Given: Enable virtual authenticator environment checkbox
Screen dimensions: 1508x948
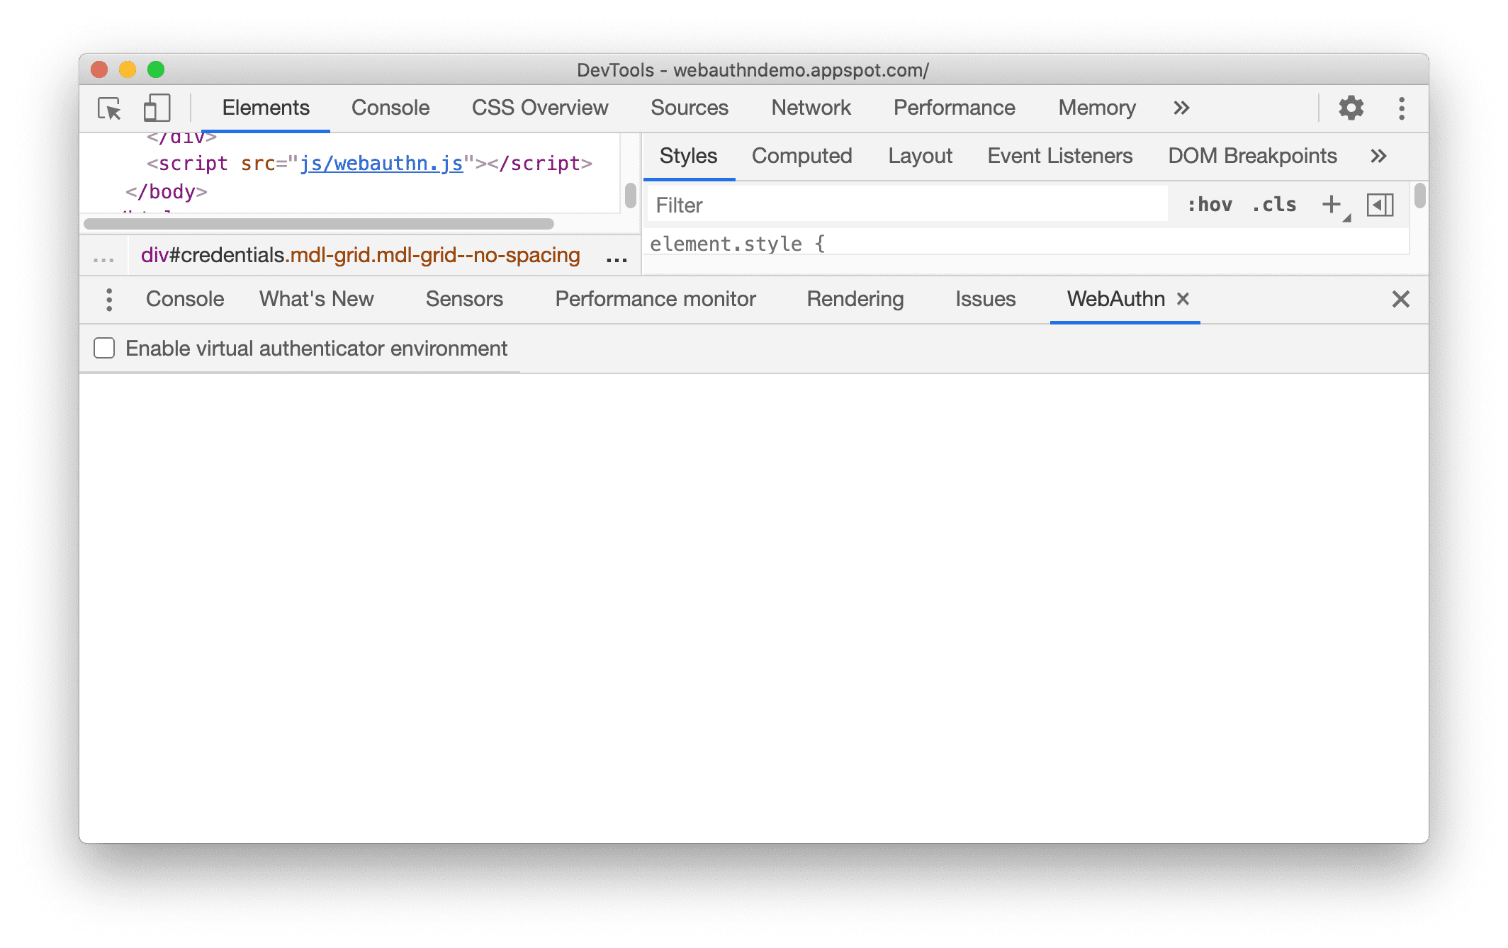Looking at the screenshot, I should 105,349.
